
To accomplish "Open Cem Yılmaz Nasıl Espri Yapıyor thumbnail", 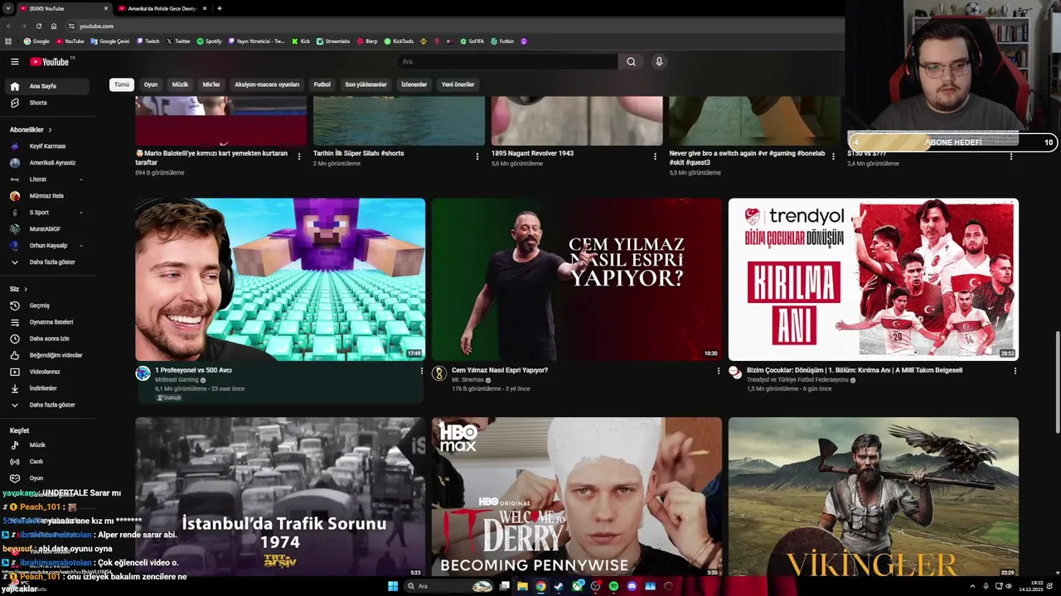I will 577,280.
